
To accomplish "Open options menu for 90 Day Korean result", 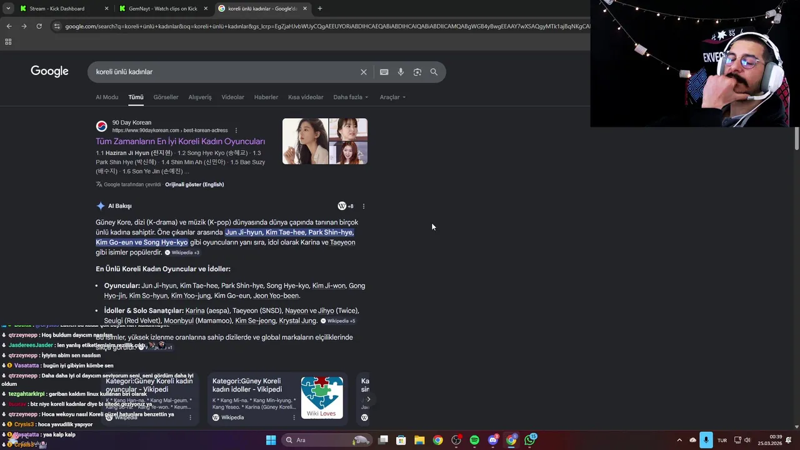I will [236, 131].
